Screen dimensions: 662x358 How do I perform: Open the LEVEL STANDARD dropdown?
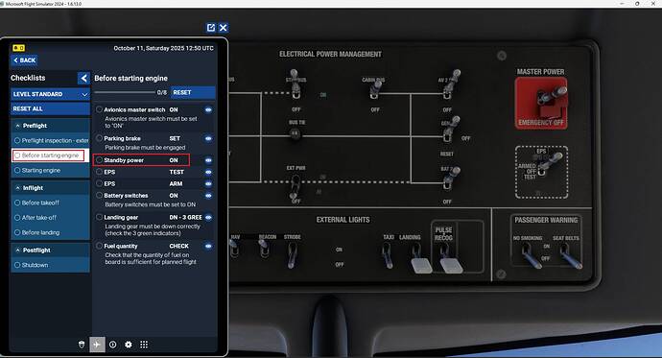50,94
